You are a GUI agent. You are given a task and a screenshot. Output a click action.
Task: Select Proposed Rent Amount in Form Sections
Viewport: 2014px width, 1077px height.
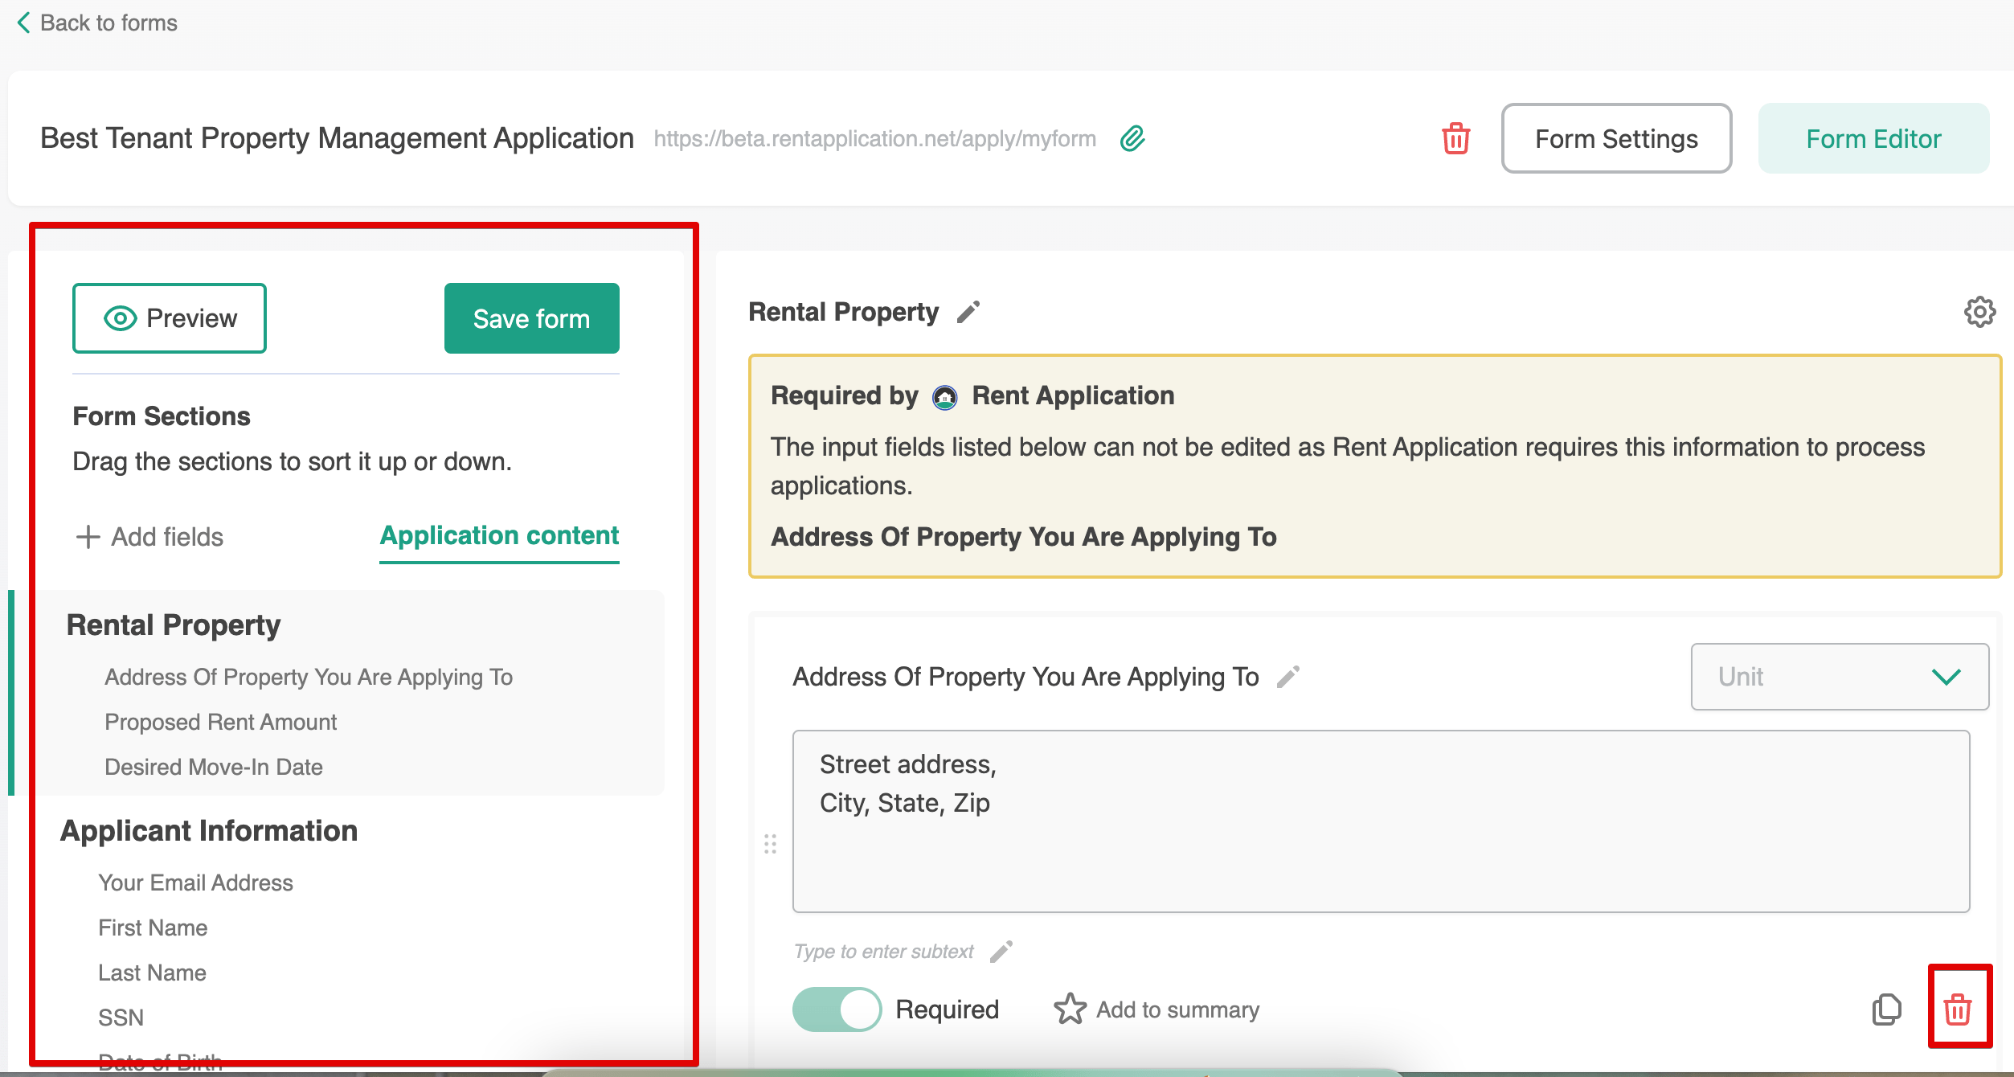220,722
